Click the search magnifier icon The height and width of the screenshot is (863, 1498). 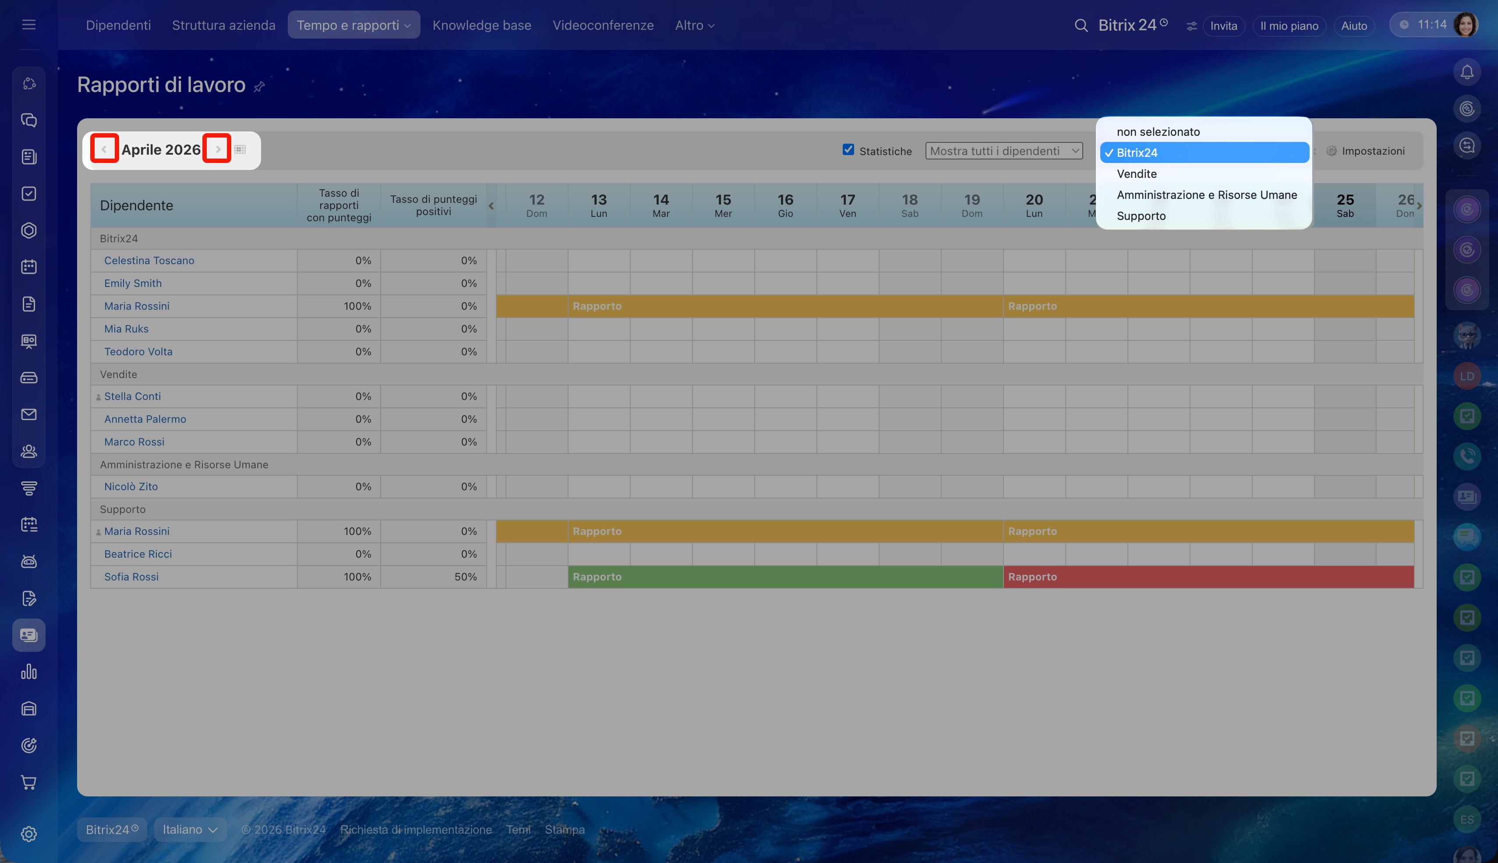[x=1081, y=25]
